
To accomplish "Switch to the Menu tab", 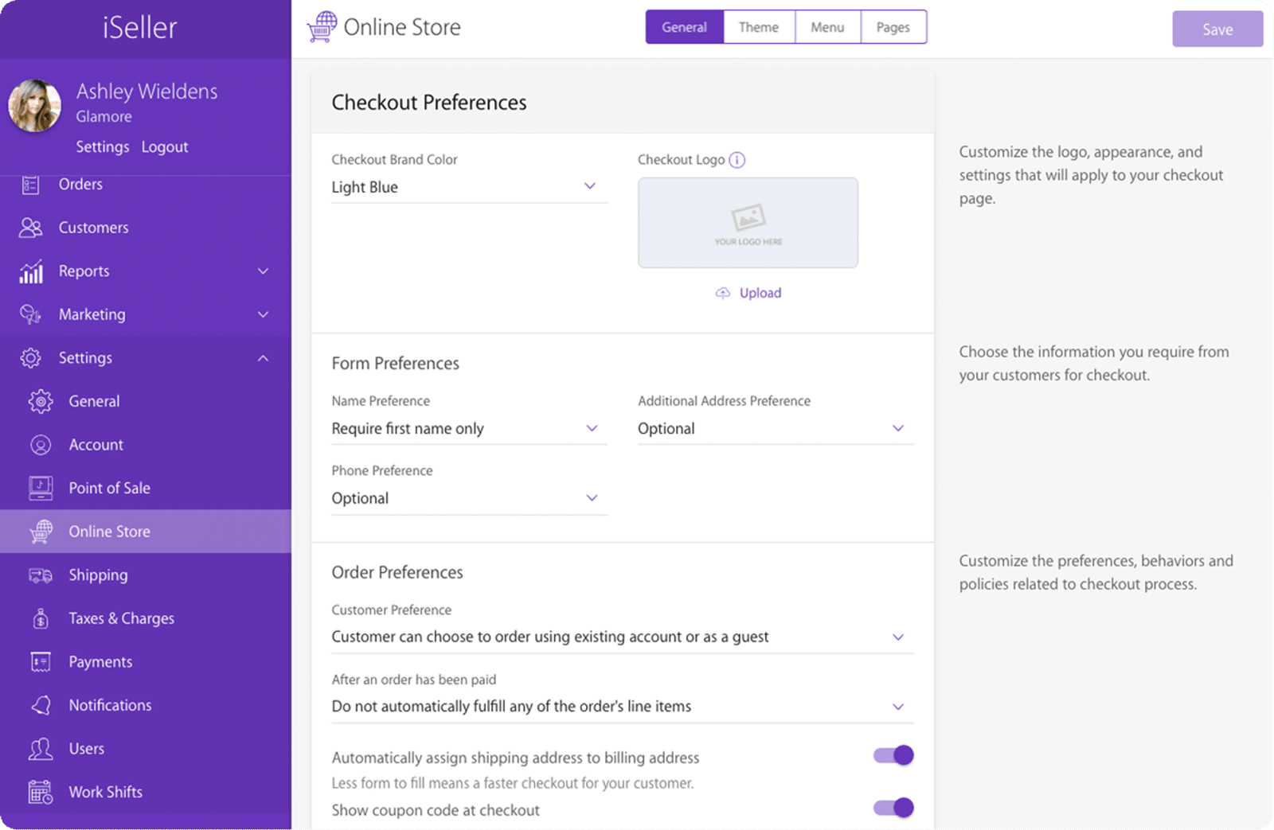I will pyautogui.click(x=827, y=27).
